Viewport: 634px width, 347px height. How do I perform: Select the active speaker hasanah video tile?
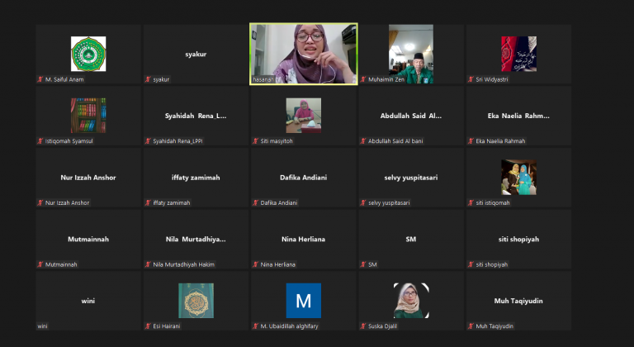[304, 54]
